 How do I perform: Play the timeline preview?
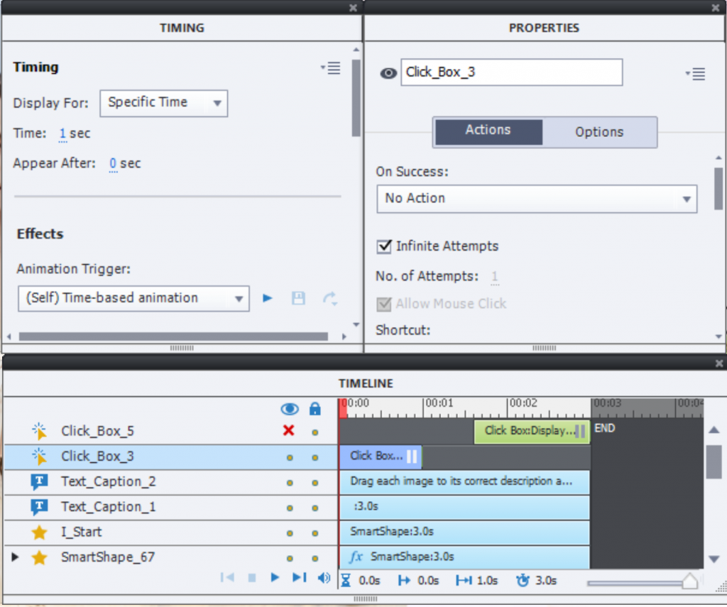click(x=275, y=578)
